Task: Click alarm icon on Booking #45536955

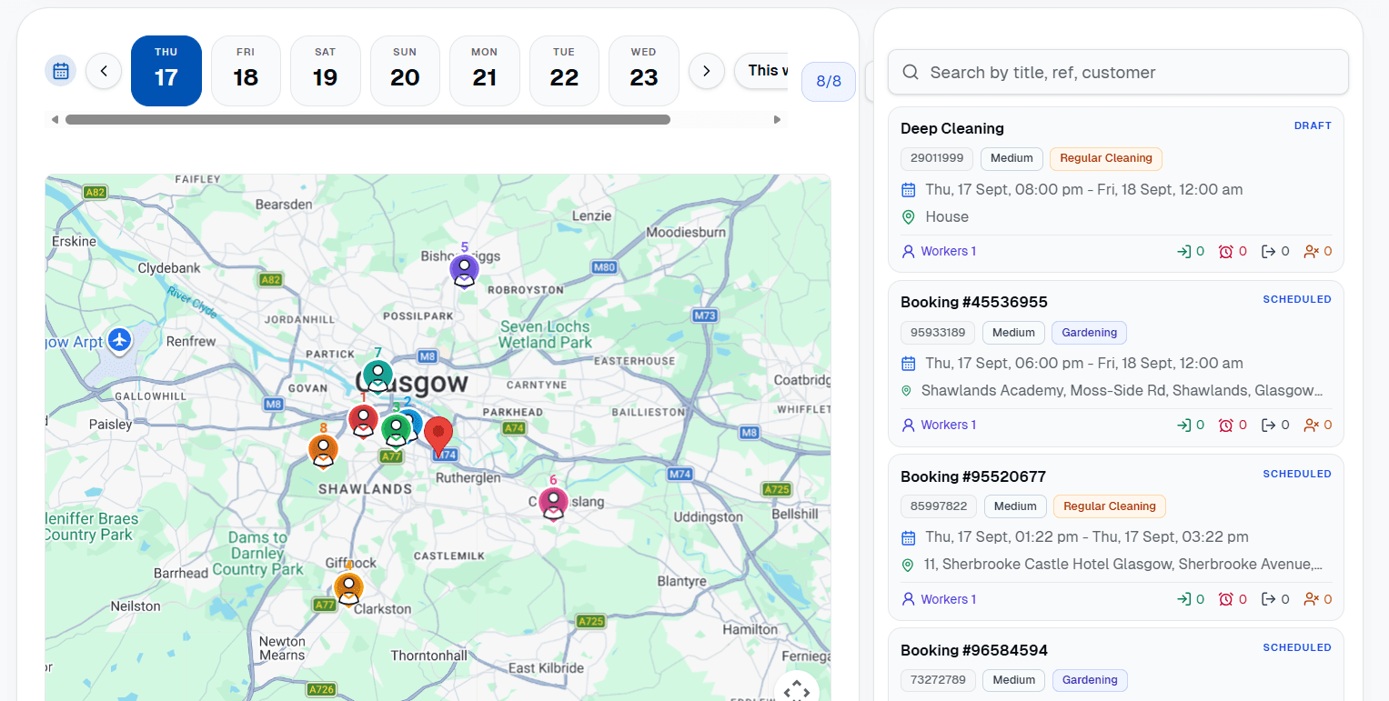Action: (x=1226, y=425)
